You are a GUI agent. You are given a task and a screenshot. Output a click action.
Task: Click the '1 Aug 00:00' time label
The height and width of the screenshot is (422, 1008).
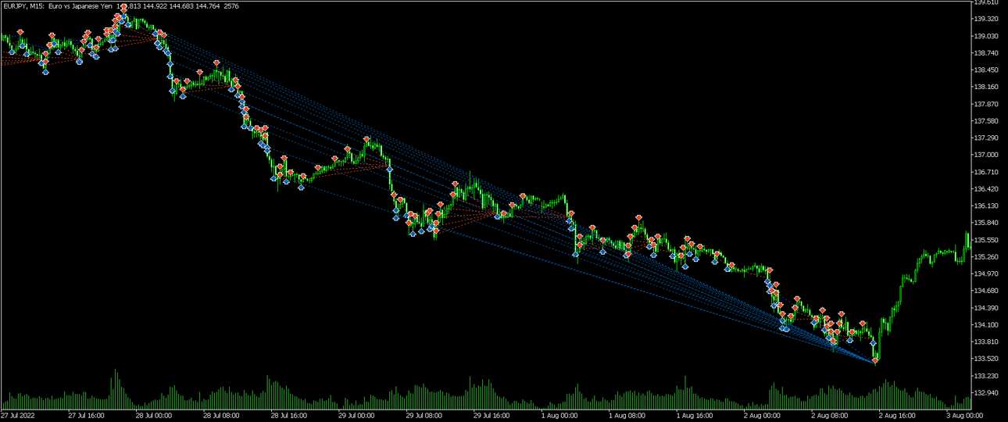click(559, 416)
